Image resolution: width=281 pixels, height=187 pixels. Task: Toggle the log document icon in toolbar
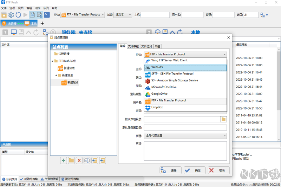coord(32,15)
